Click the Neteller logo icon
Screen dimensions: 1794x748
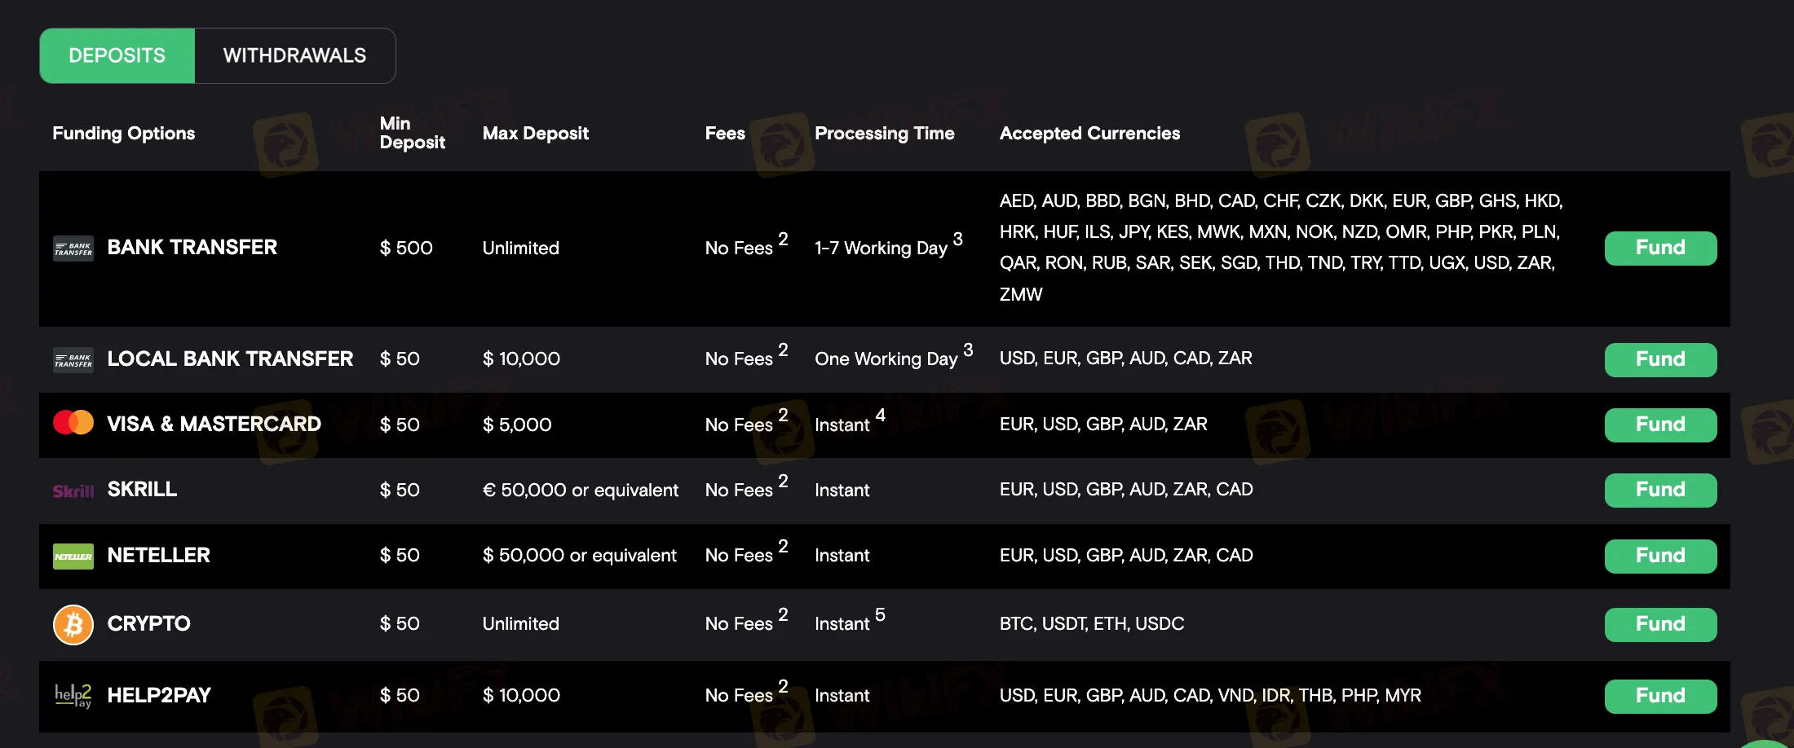coord(73,557)
